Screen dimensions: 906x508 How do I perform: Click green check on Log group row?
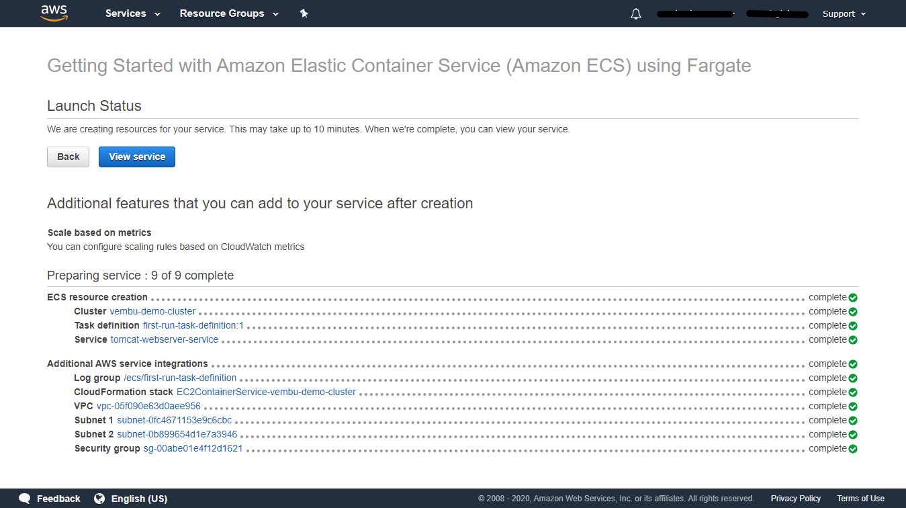853,378
